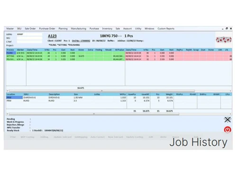Image resolution: width=237 pixels, height=178 pixels.
Task: Click the Update Costing button
Action: click(135, 137)
